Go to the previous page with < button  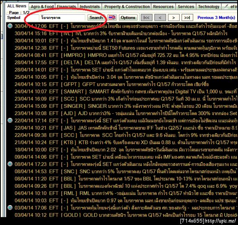160,18
